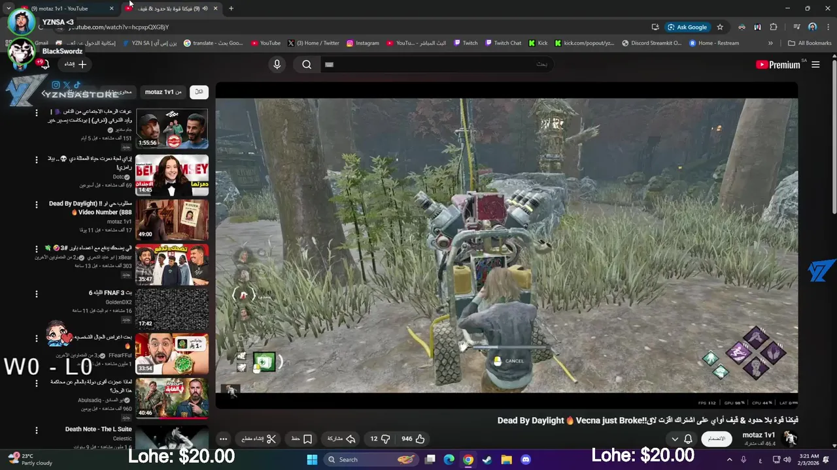
Task: Open the 40:46 Abulsadiq video thumbnail
Action: click(x=172, y=398)
